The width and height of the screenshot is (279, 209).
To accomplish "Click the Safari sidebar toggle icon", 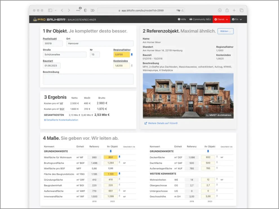I will coord(50,10).
